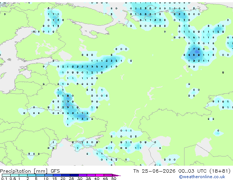Pick the 5–10 mm legend swatch
Image resolution: width=233 pixels, height=180 pixels.
pyautogui.click(x=40, y=175)
